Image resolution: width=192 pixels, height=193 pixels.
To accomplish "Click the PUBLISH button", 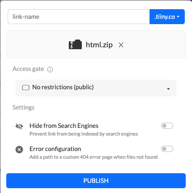I will click(x=96, y=180).
